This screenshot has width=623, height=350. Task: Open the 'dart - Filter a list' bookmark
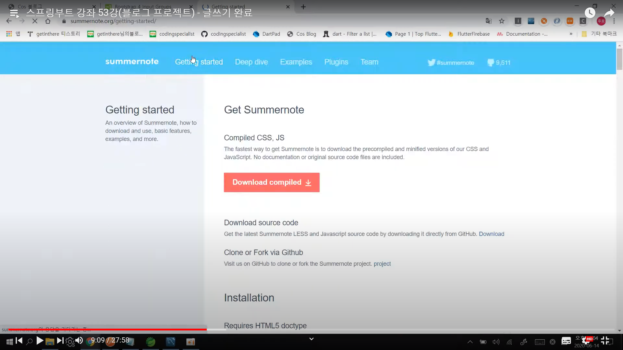pos(350,34)
